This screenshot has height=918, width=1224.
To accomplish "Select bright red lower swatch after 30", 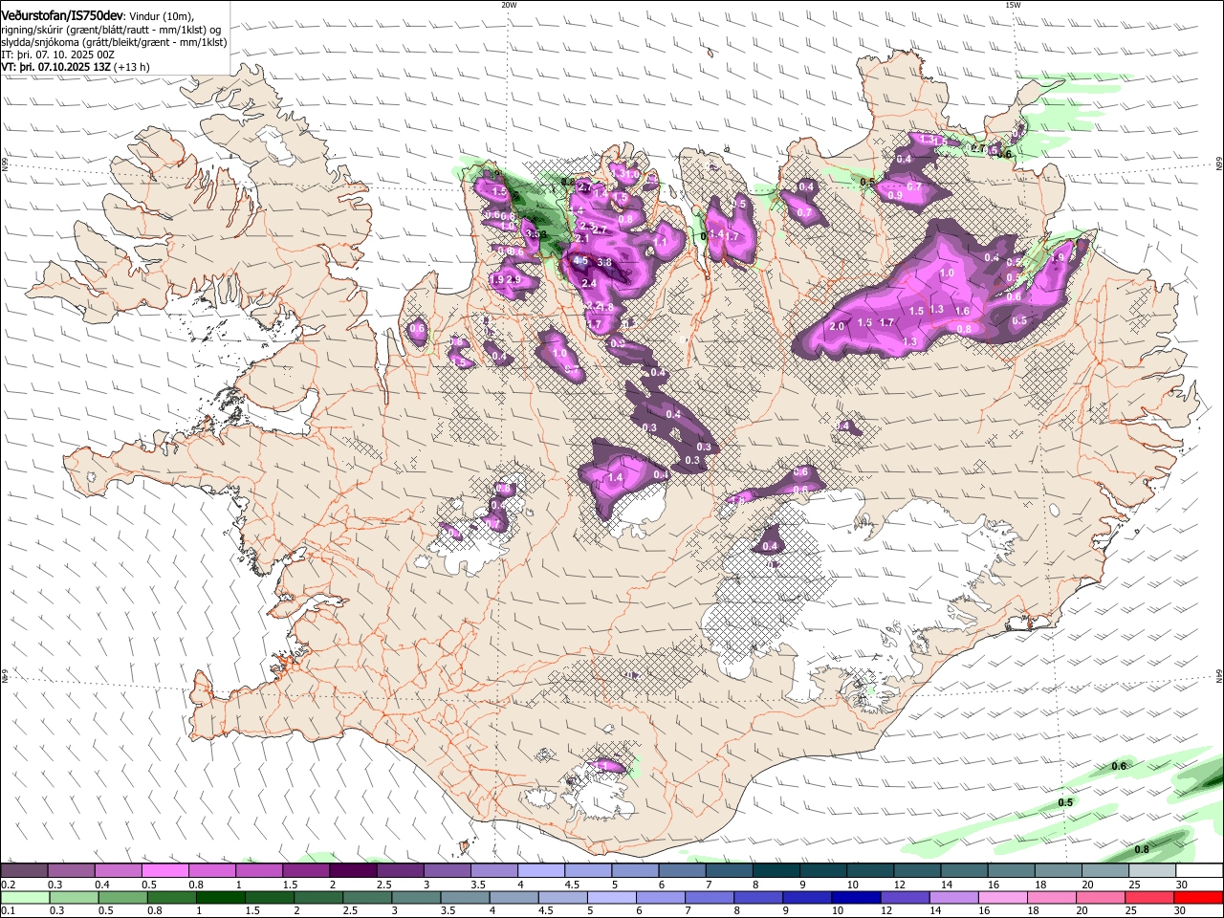I will (x=1199, y=897).
